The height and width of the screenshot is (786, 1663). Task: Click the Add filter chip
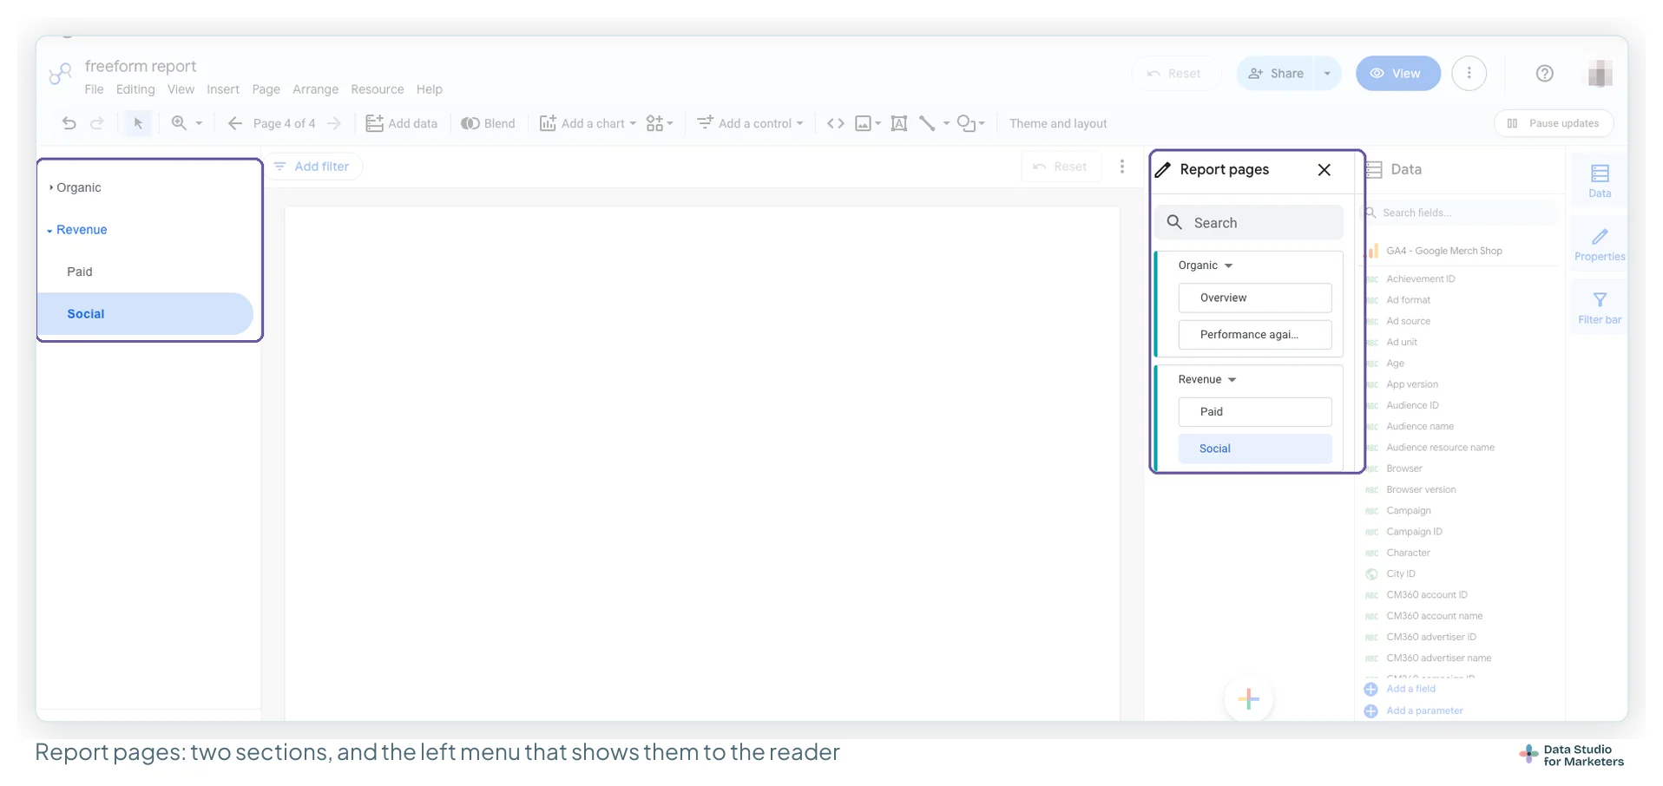click(312, 167)
